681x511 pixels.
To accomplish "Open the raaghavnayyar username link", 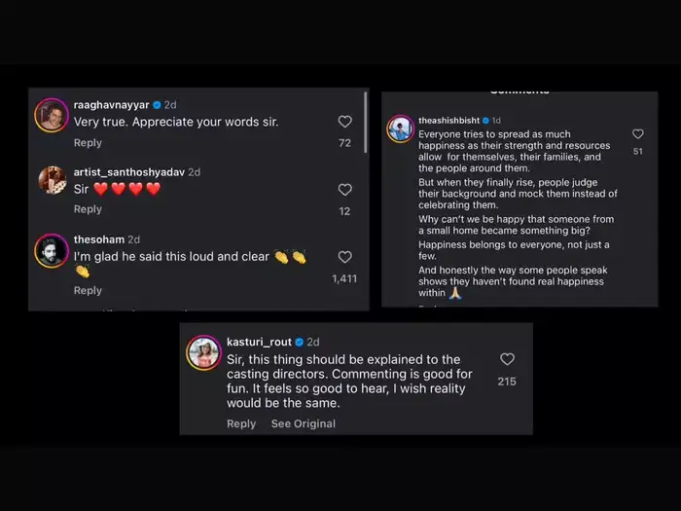I will [111, 104].
